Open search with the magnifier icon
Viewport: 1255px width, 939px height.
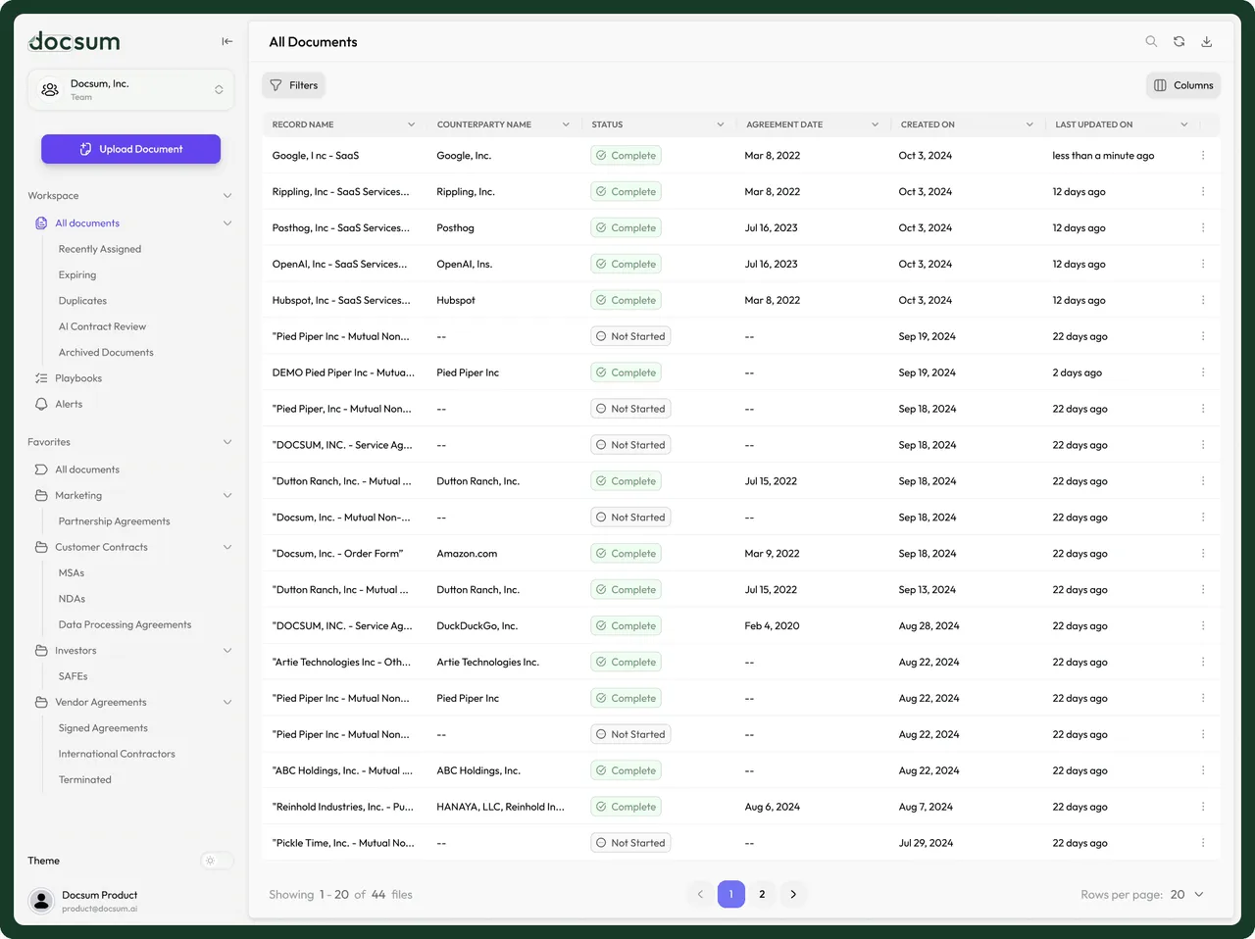pyautogui.click(x=1151, y=41)
